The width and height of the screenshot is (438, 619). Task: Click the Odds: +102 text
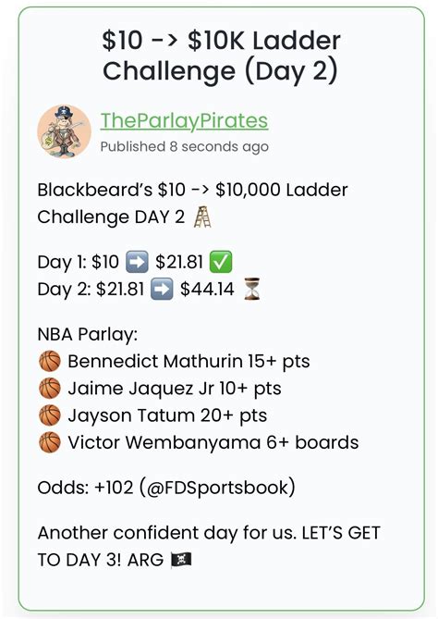(86, 488)
